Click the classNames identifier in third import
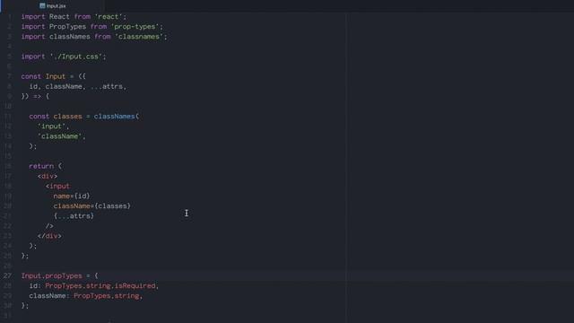Image resolution: width=574 pixels, height=323 pixels. [70, 37]
